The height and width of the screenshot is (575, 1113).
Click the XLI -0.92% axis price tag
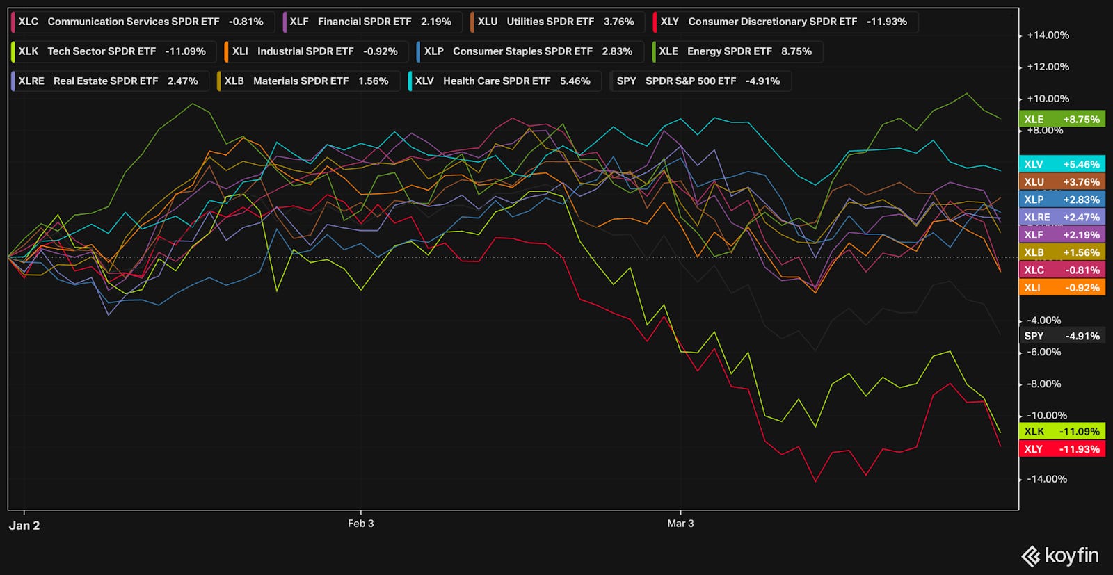pyautogui.click(x=1062, y=287)
